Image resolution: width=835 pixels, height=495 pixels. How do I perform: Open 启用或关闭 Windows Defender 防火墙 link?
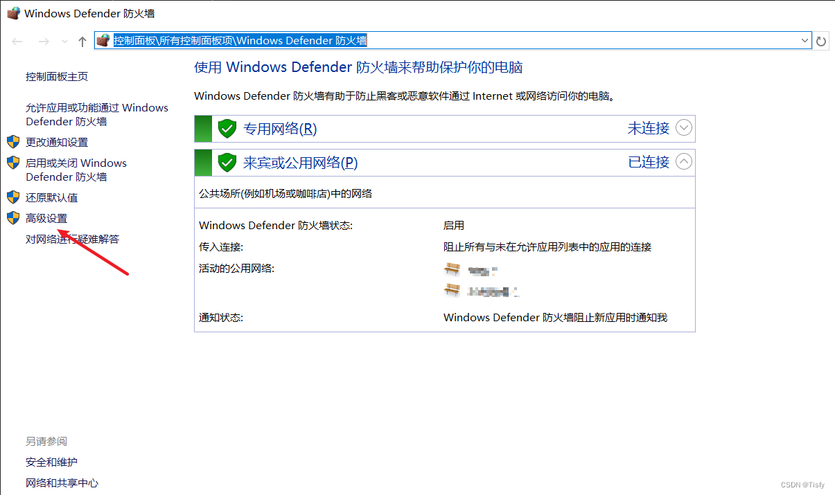[76, 170]
